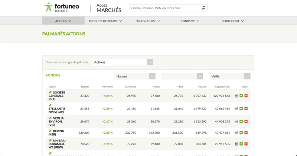
Task: Expand the NOTRE OFFRE menu
Action: coord(233,21)
